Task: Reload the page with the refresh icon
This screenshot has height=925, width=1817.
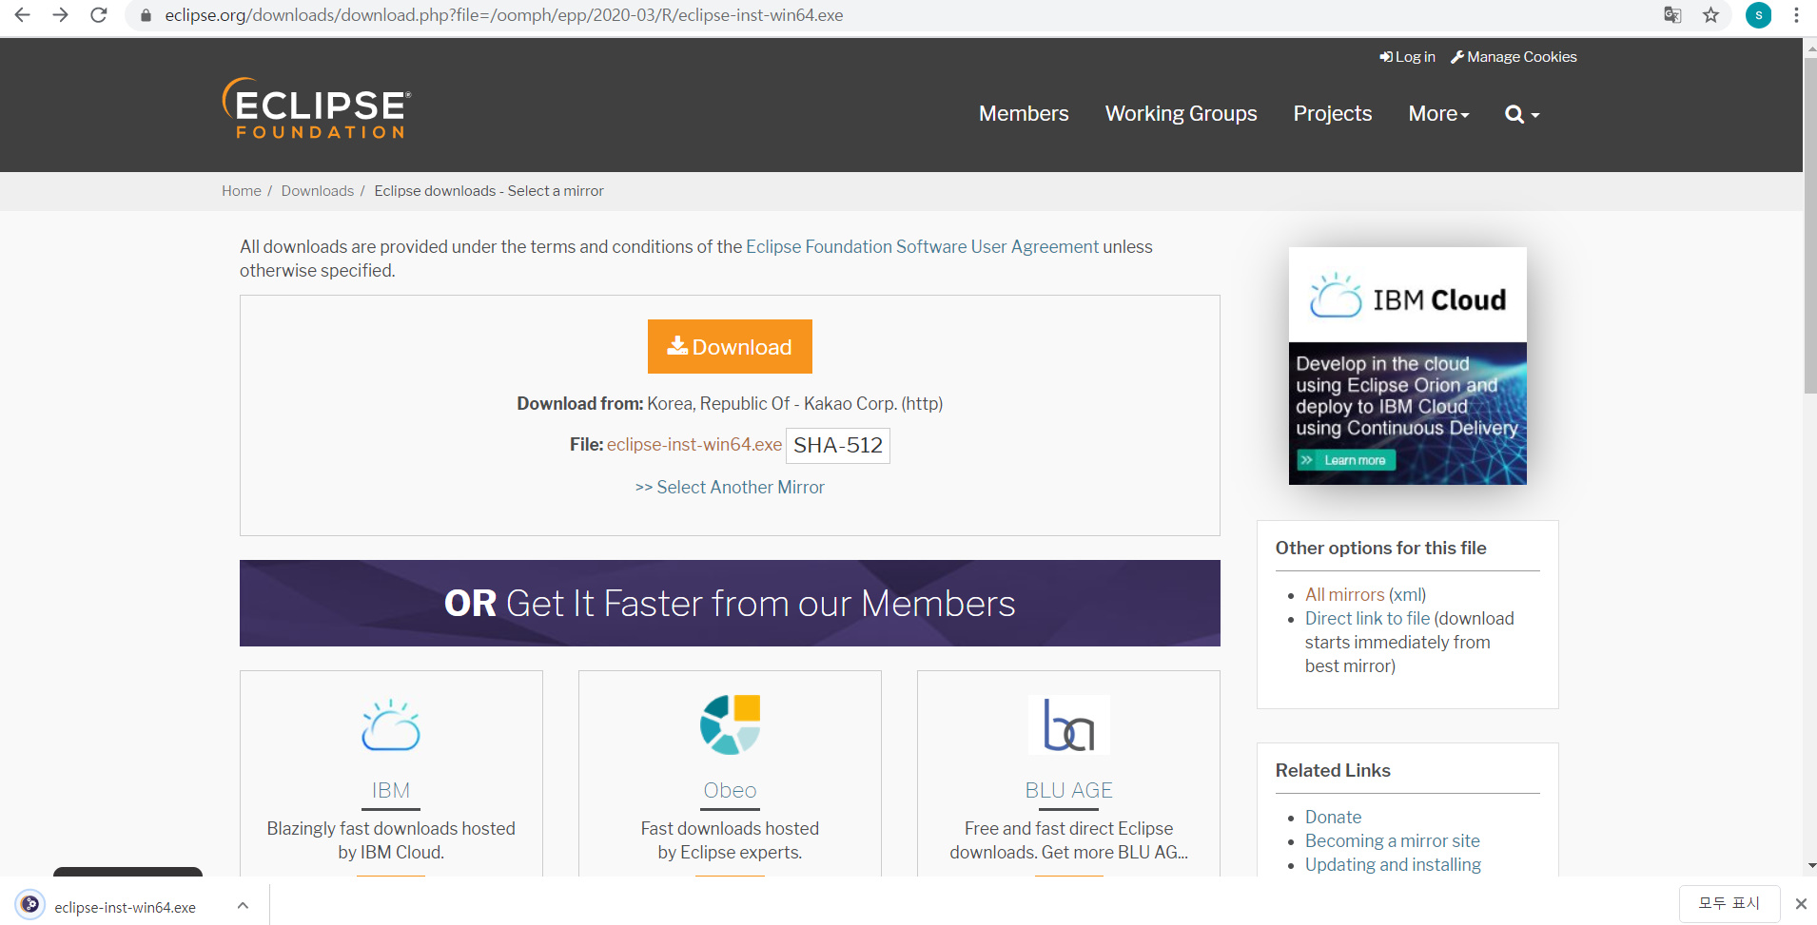Action: pyautogui.click(x=98, y=15)
